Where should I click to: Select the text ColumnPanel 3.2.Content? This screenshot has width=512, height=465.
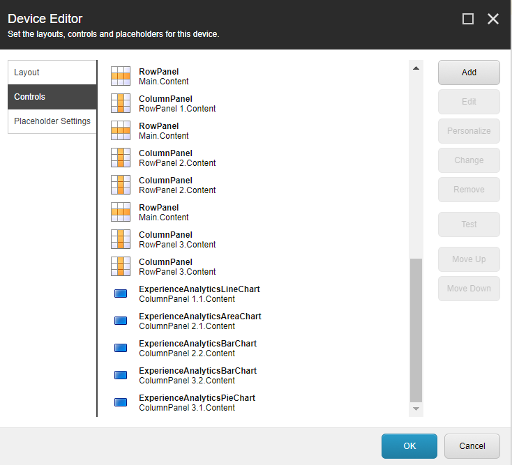(187, 381)
